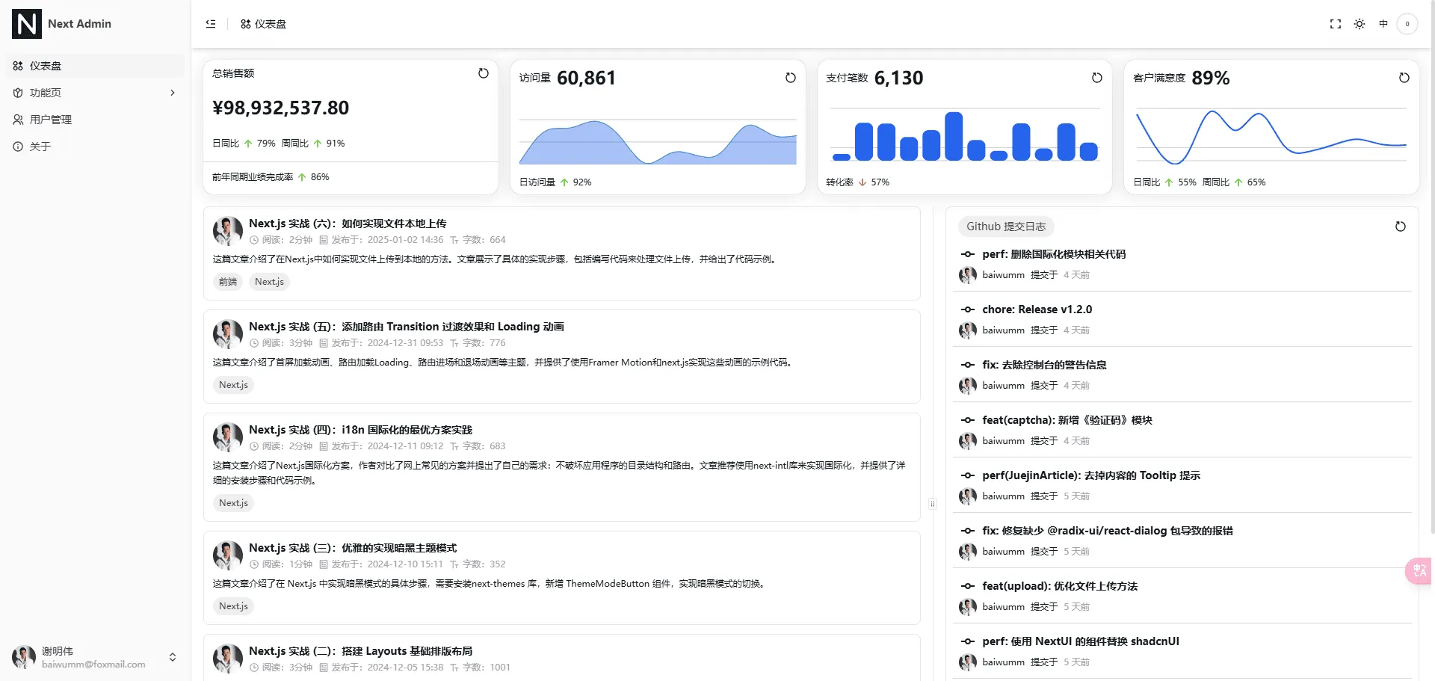Screen dimensions: 1435x681
Task: Enter fullscreen mode with top-right icon
Action: pyautogui.click(x=1336, y=24)
